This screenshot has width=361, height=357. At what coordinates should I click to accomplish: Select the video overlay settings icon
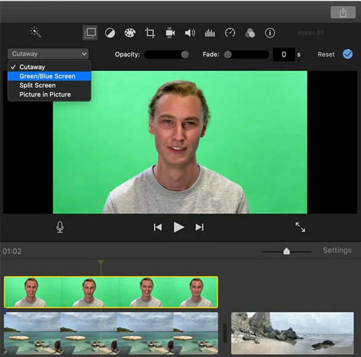(x=90, y=33)
